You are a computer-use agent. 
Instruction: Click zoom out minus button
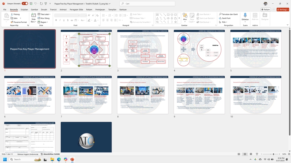coord(262,154)
